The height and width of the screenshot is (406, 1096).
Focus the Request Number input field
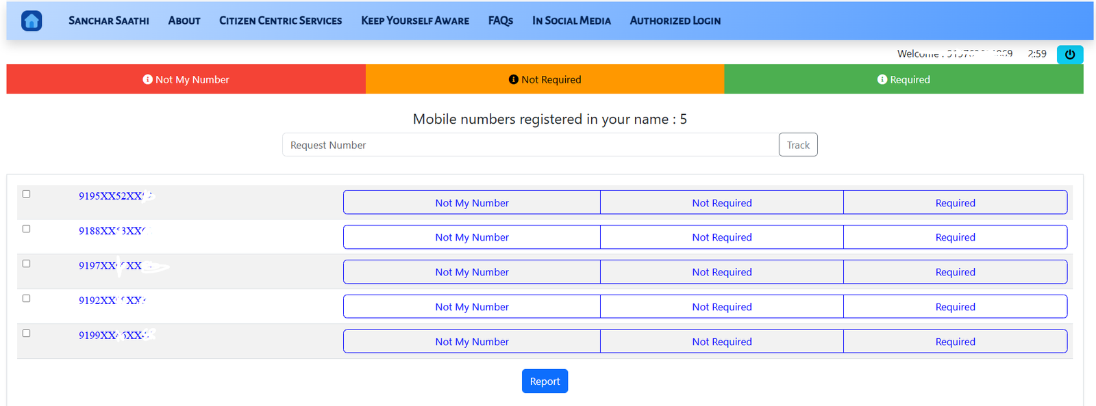point(530,145)
